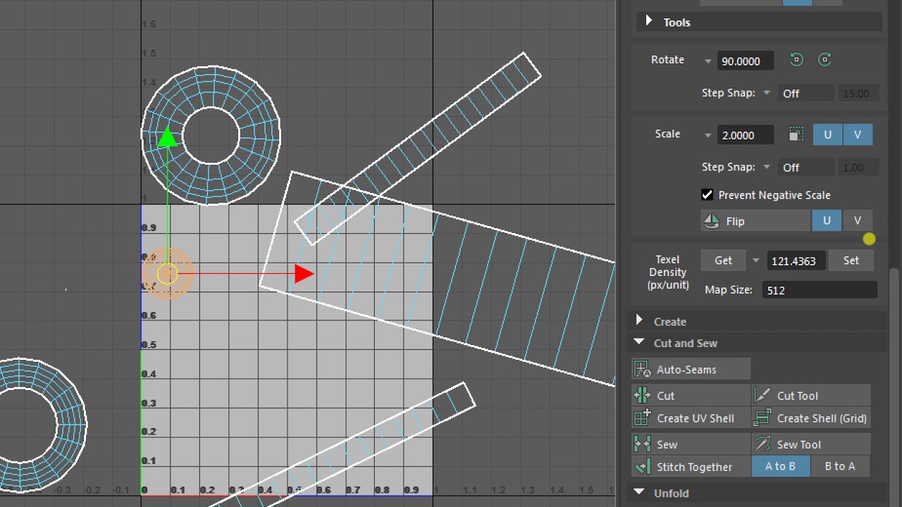The height and width of the screenshot is (507, 902).
Task: Collapse the Unfold section
Action: pos(639,492)
